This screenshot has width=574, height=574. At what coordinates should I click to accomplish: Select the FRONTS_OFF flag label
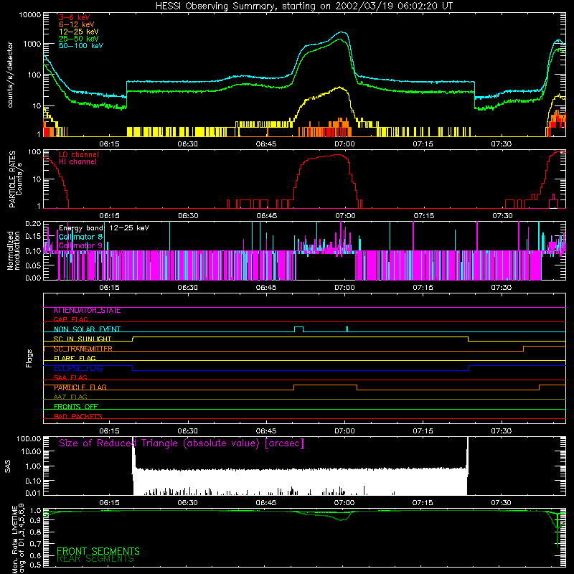pyautogui.click(x=76, y=407)
